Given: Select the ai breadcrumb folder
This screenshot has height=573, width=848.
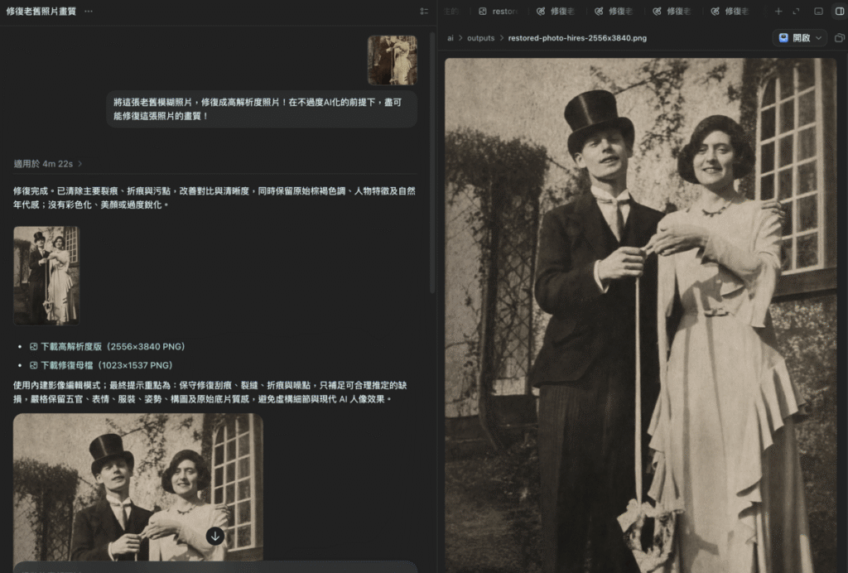Looking at the screenshot, I should coord(450,38).
